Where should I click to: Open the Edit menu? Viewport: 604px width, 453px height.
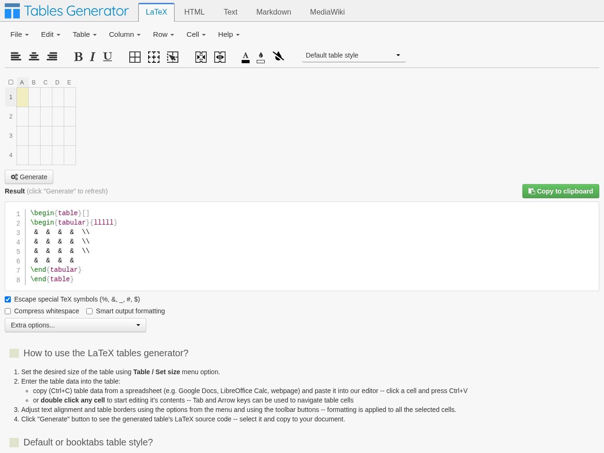pos(50,34)
